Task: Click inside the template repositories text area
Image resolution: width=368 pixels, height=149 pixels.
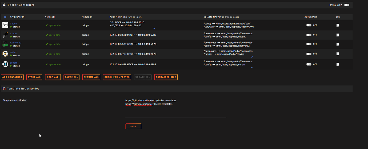Action: point(176,108)
